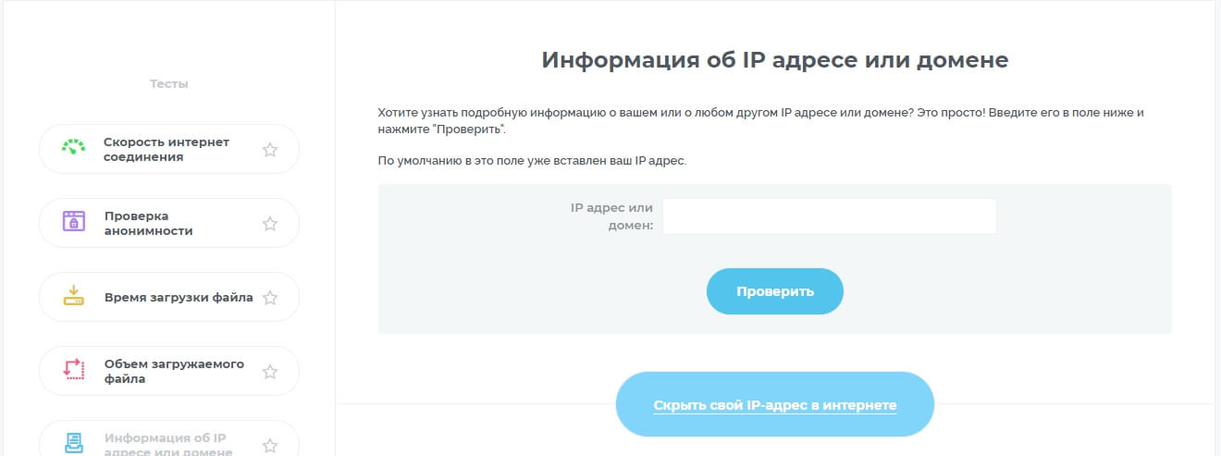1221x456 pixels.
Task: Click the blue server icon for IP information
Action: coord(73,444)
